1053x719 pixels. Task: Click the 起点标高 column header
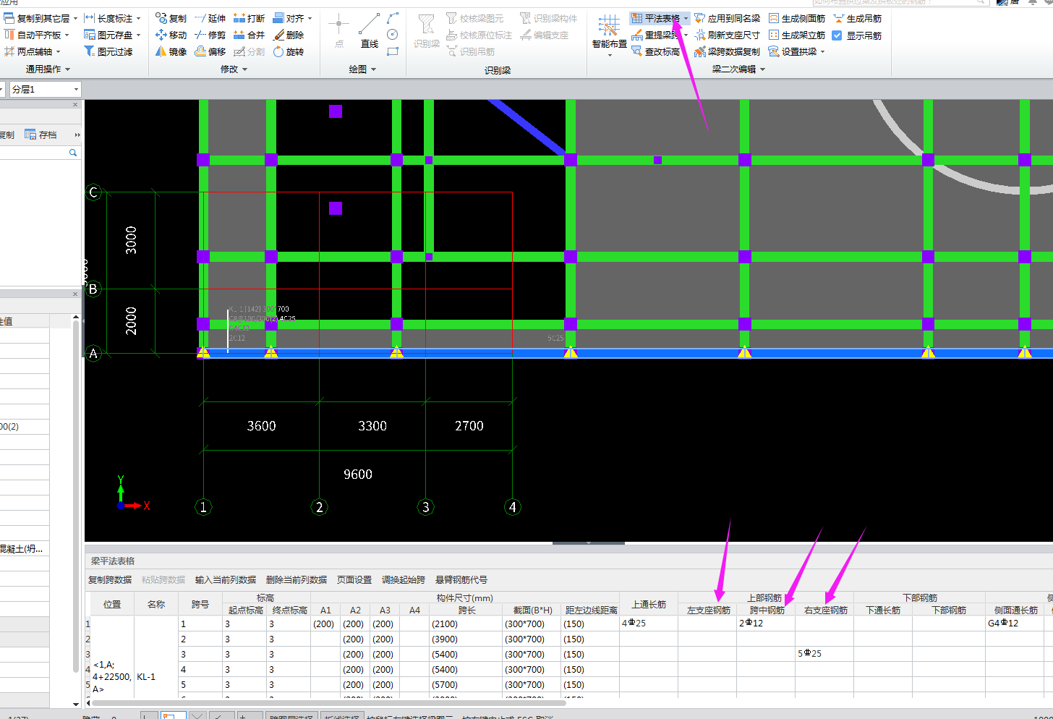point(245,610)
